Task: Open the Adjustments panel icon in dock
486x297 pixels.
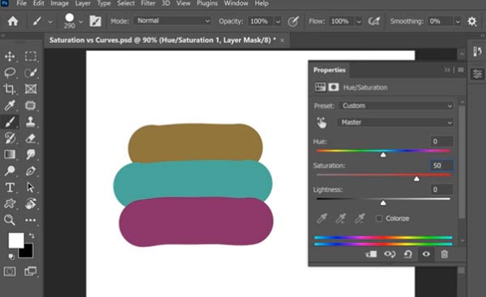Action: tap(477, 74)
